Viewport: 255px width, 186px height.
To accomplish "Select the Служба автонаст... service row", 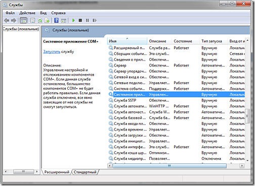I will [177, 112].
